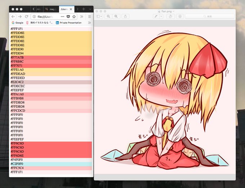This screenshot has height=188, width=245.
Task: Show markup toolbar in Preview
Action: 180,17
